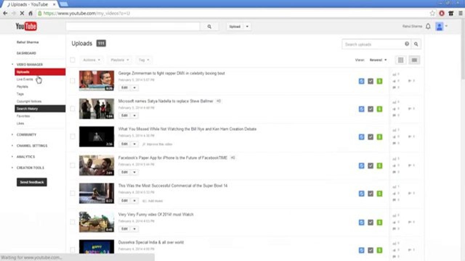The image size is (465, 261).
Task: Tick the select-all checkbox above the list
Action: (73, 60)
